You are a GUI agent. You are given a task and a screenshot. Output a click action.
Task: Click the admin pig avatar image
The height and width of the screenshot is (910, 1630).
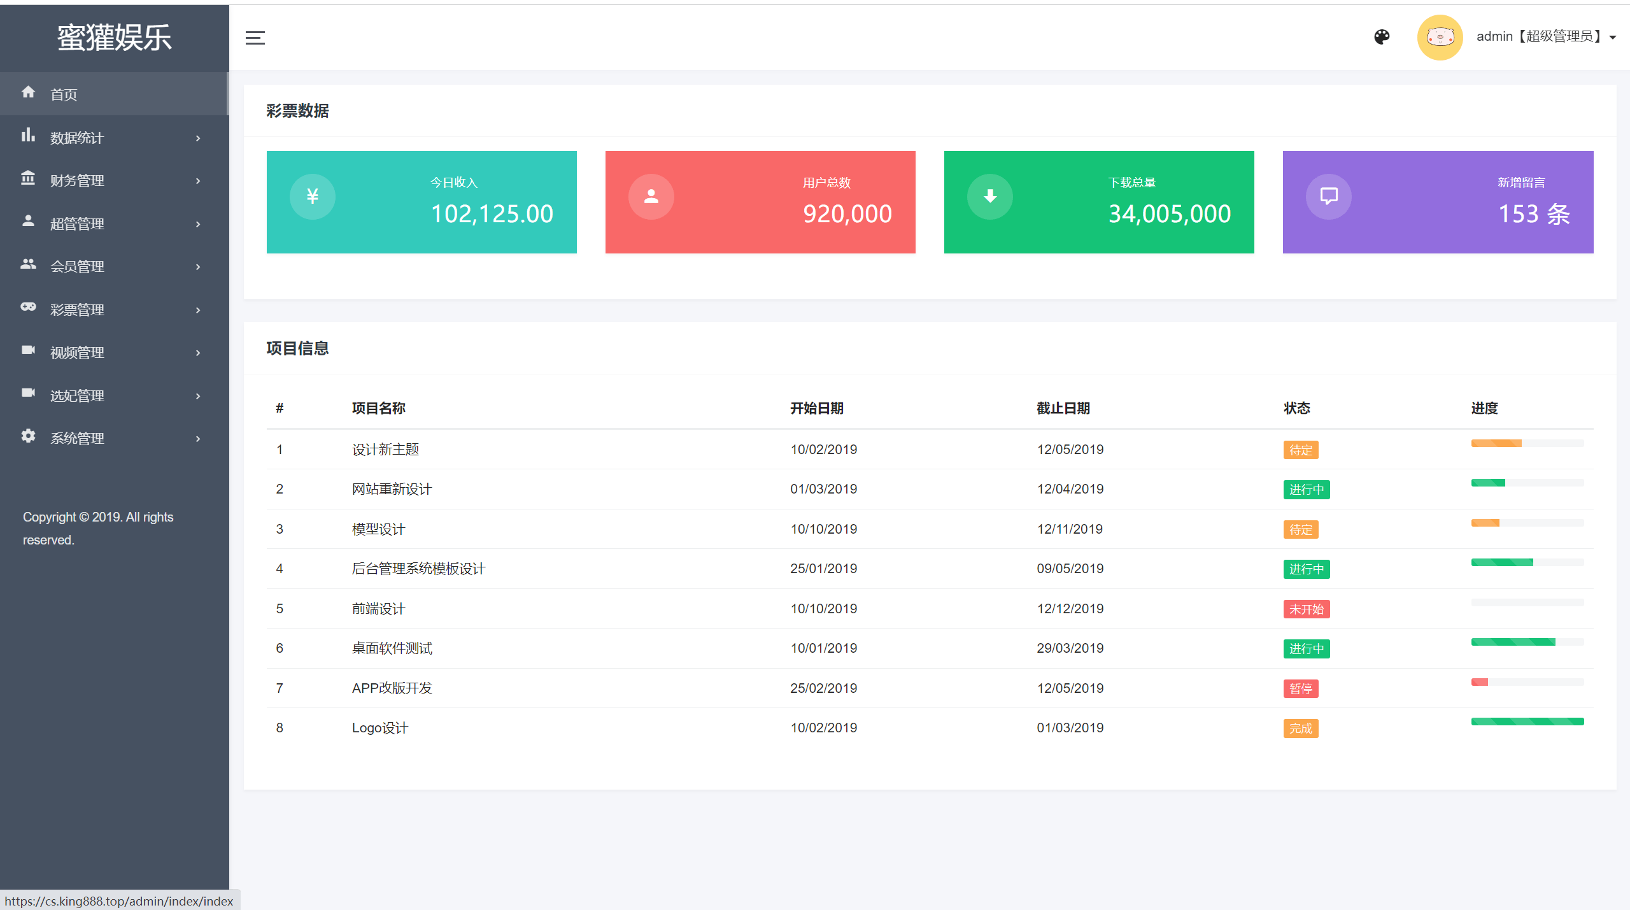1440,38
